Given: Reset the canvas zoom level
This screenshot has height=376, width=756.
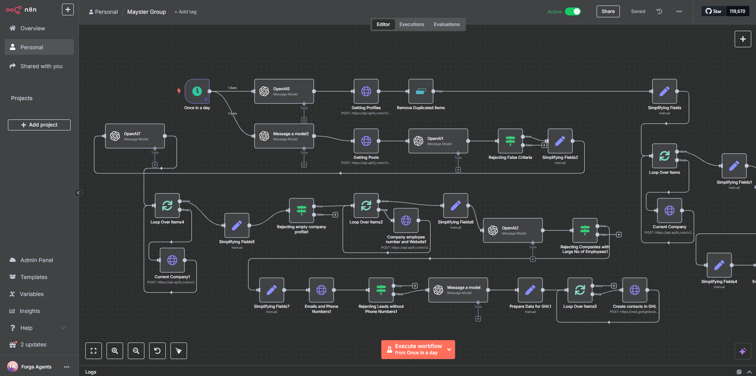Looking at the screenshot, I should pyautogui.click(x=157, y=351).
